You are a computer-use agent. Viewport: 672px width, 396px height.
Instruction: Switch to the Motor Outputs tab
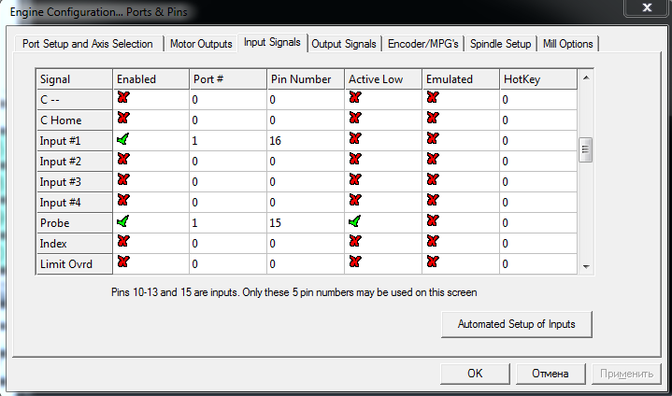click(x=201, y=44)
